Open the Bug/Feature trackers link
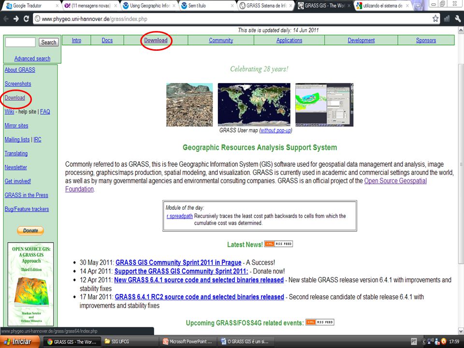The height and width of the screenshot is (348, 464). (x=27, y=209)
